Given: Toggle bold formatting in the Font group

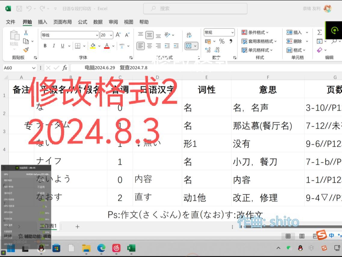Looking at the screenshot, I should pos(45,46).
